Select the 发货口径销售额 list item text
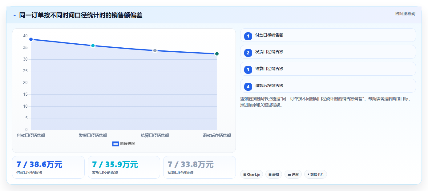 click(x=269, y=52)
